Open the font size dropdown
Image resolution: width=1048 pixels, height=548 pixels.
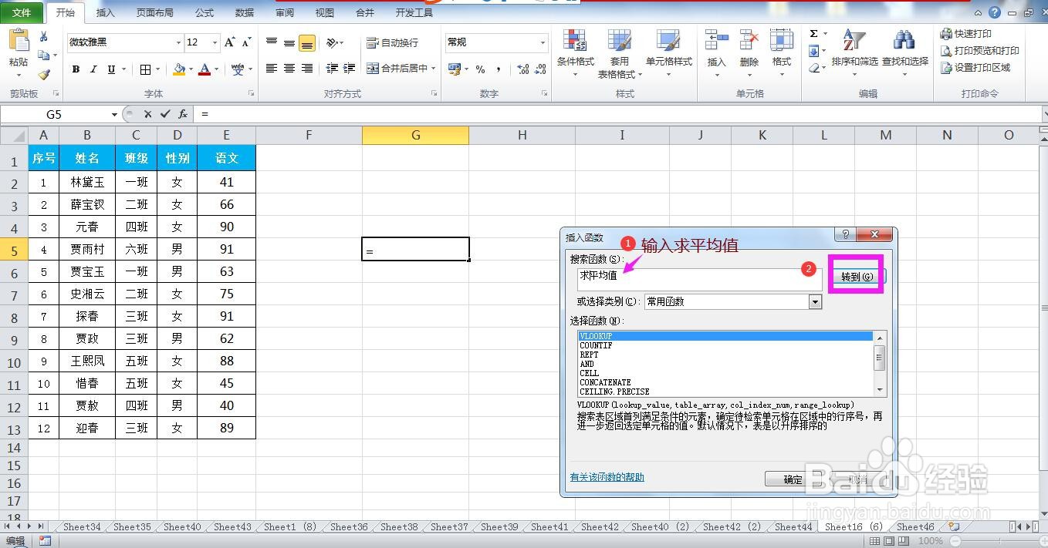click(x=215, y=42)
